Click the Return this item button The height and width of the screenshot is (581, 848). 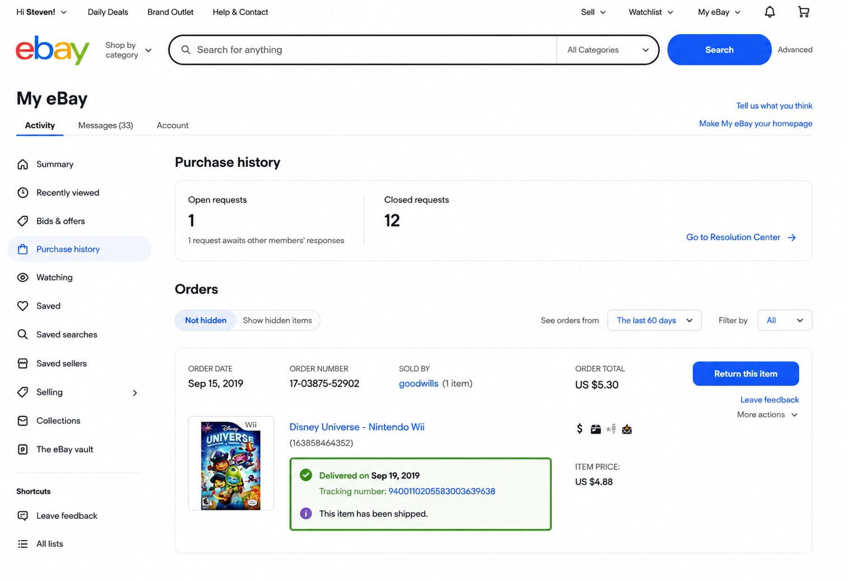pos(746,373)
